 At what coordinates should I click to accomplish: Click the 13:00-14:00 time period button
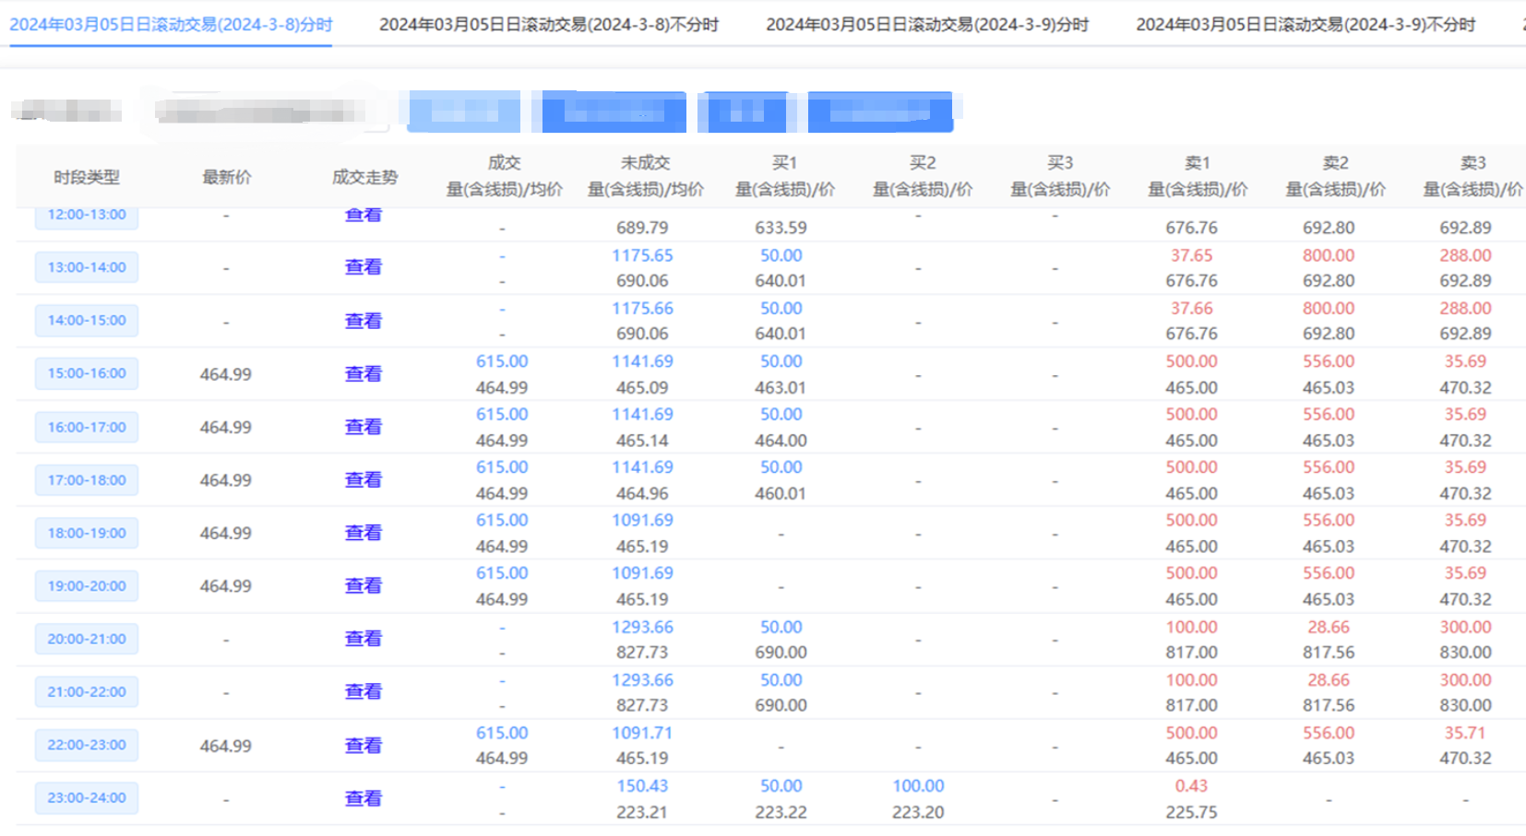[x=87, y=267]
